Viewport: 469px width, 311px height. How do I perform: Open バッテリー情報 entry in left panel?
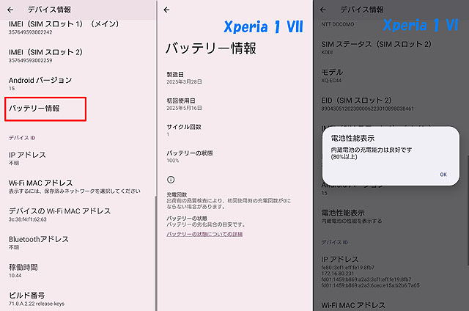pyautogui.click(x=45, y=109)
